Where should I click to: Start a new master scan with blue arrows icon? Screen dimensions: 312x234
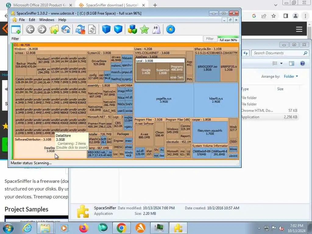80,30
